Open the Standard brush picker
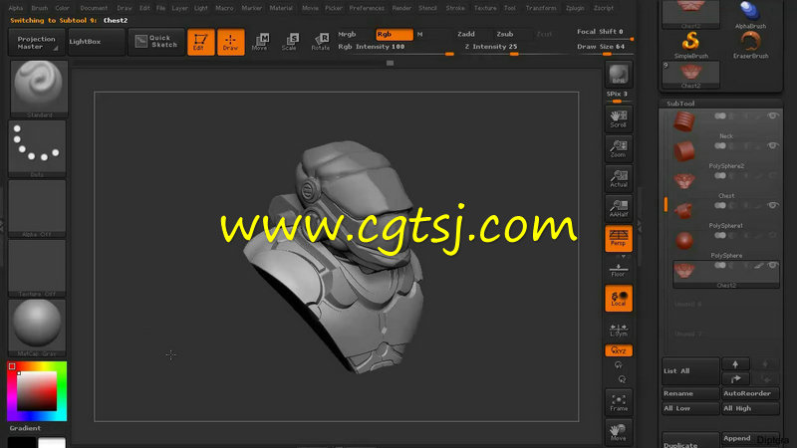The image size is (797, 448). (x=37, y=88)
